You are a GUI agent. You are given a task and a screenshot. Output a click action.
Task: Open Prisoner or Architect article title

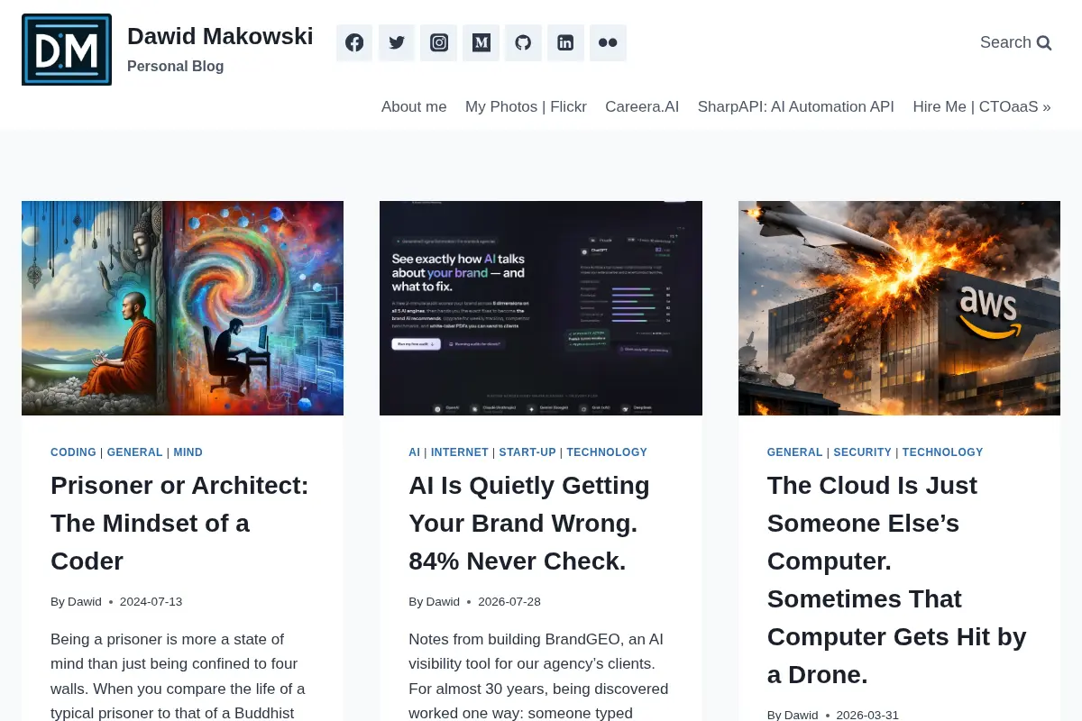[179, 523]
